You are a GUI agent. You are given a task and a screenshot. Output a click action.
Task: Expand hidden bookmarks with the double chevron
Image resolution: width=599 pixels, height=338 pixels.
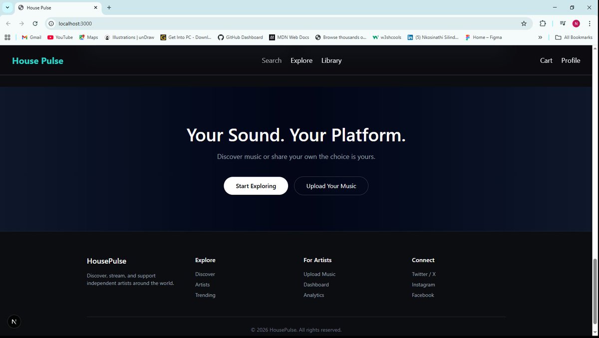(540, 37)
